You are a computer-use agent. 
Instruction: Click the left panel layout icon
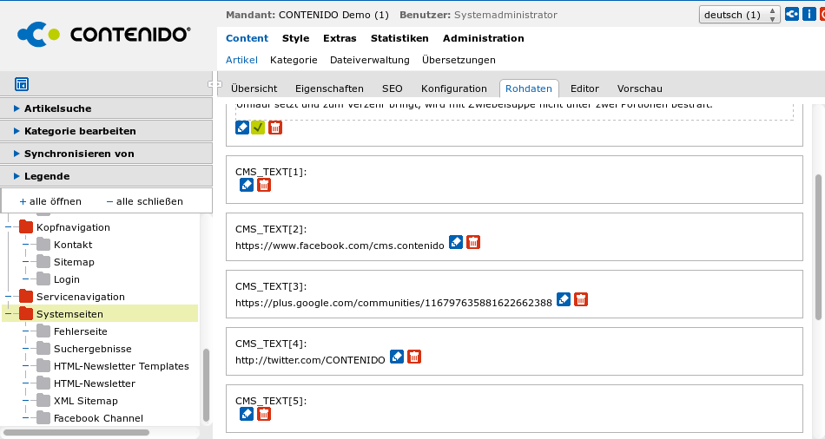click(x=22, y=84)
